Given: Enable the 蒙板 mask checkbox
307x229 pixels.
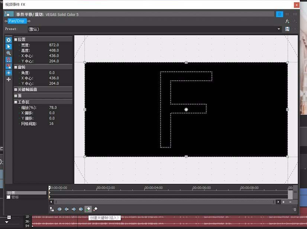Looking at the screenshot, I should pyautogui.click(x=9, y=197).
